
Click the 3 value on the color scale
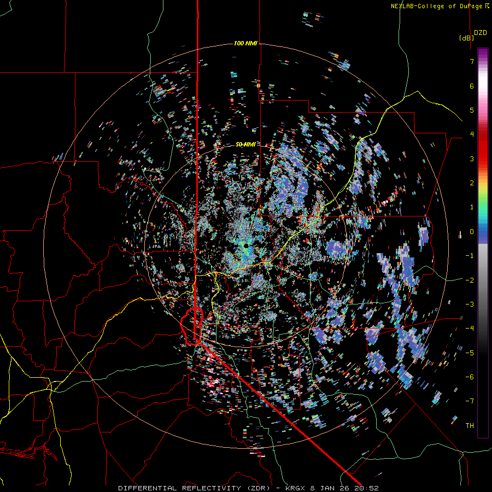pos(472,159)
